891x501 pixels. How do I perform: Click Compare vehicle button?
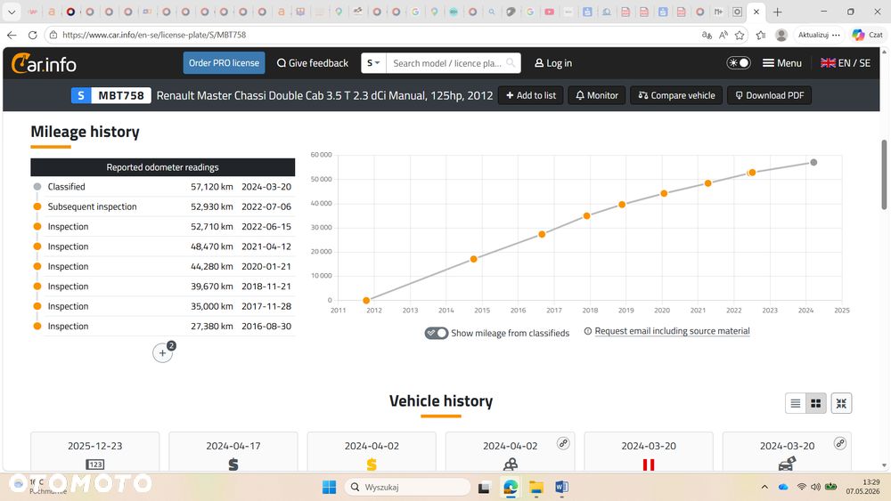point(676,95)
